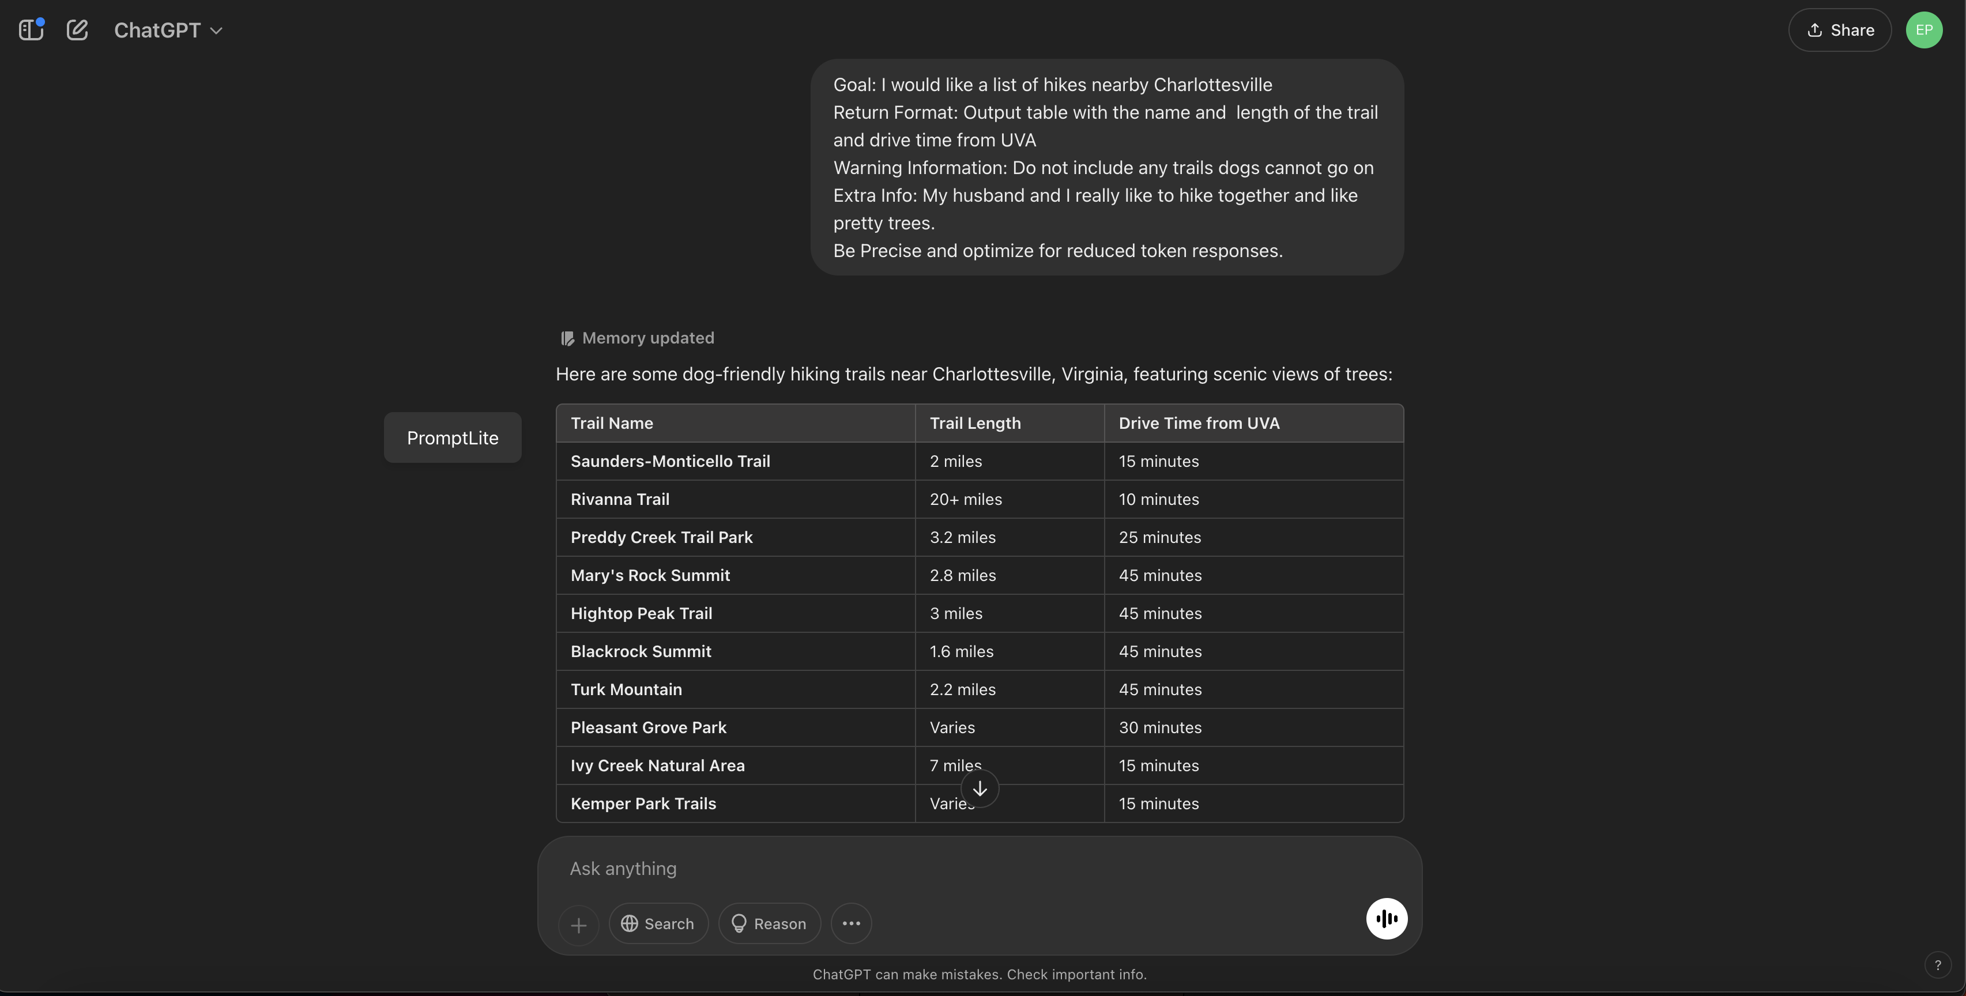The image size is (1966, 996).
Task: Click the user prompt message bubble
Action: tap(1106, 167)
